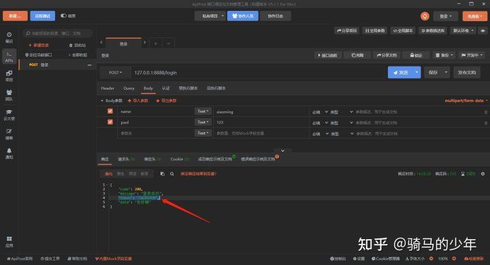This screenshot has height=265, width=490.
Task: Switch to the Query tab
Action: coord(129,88)
